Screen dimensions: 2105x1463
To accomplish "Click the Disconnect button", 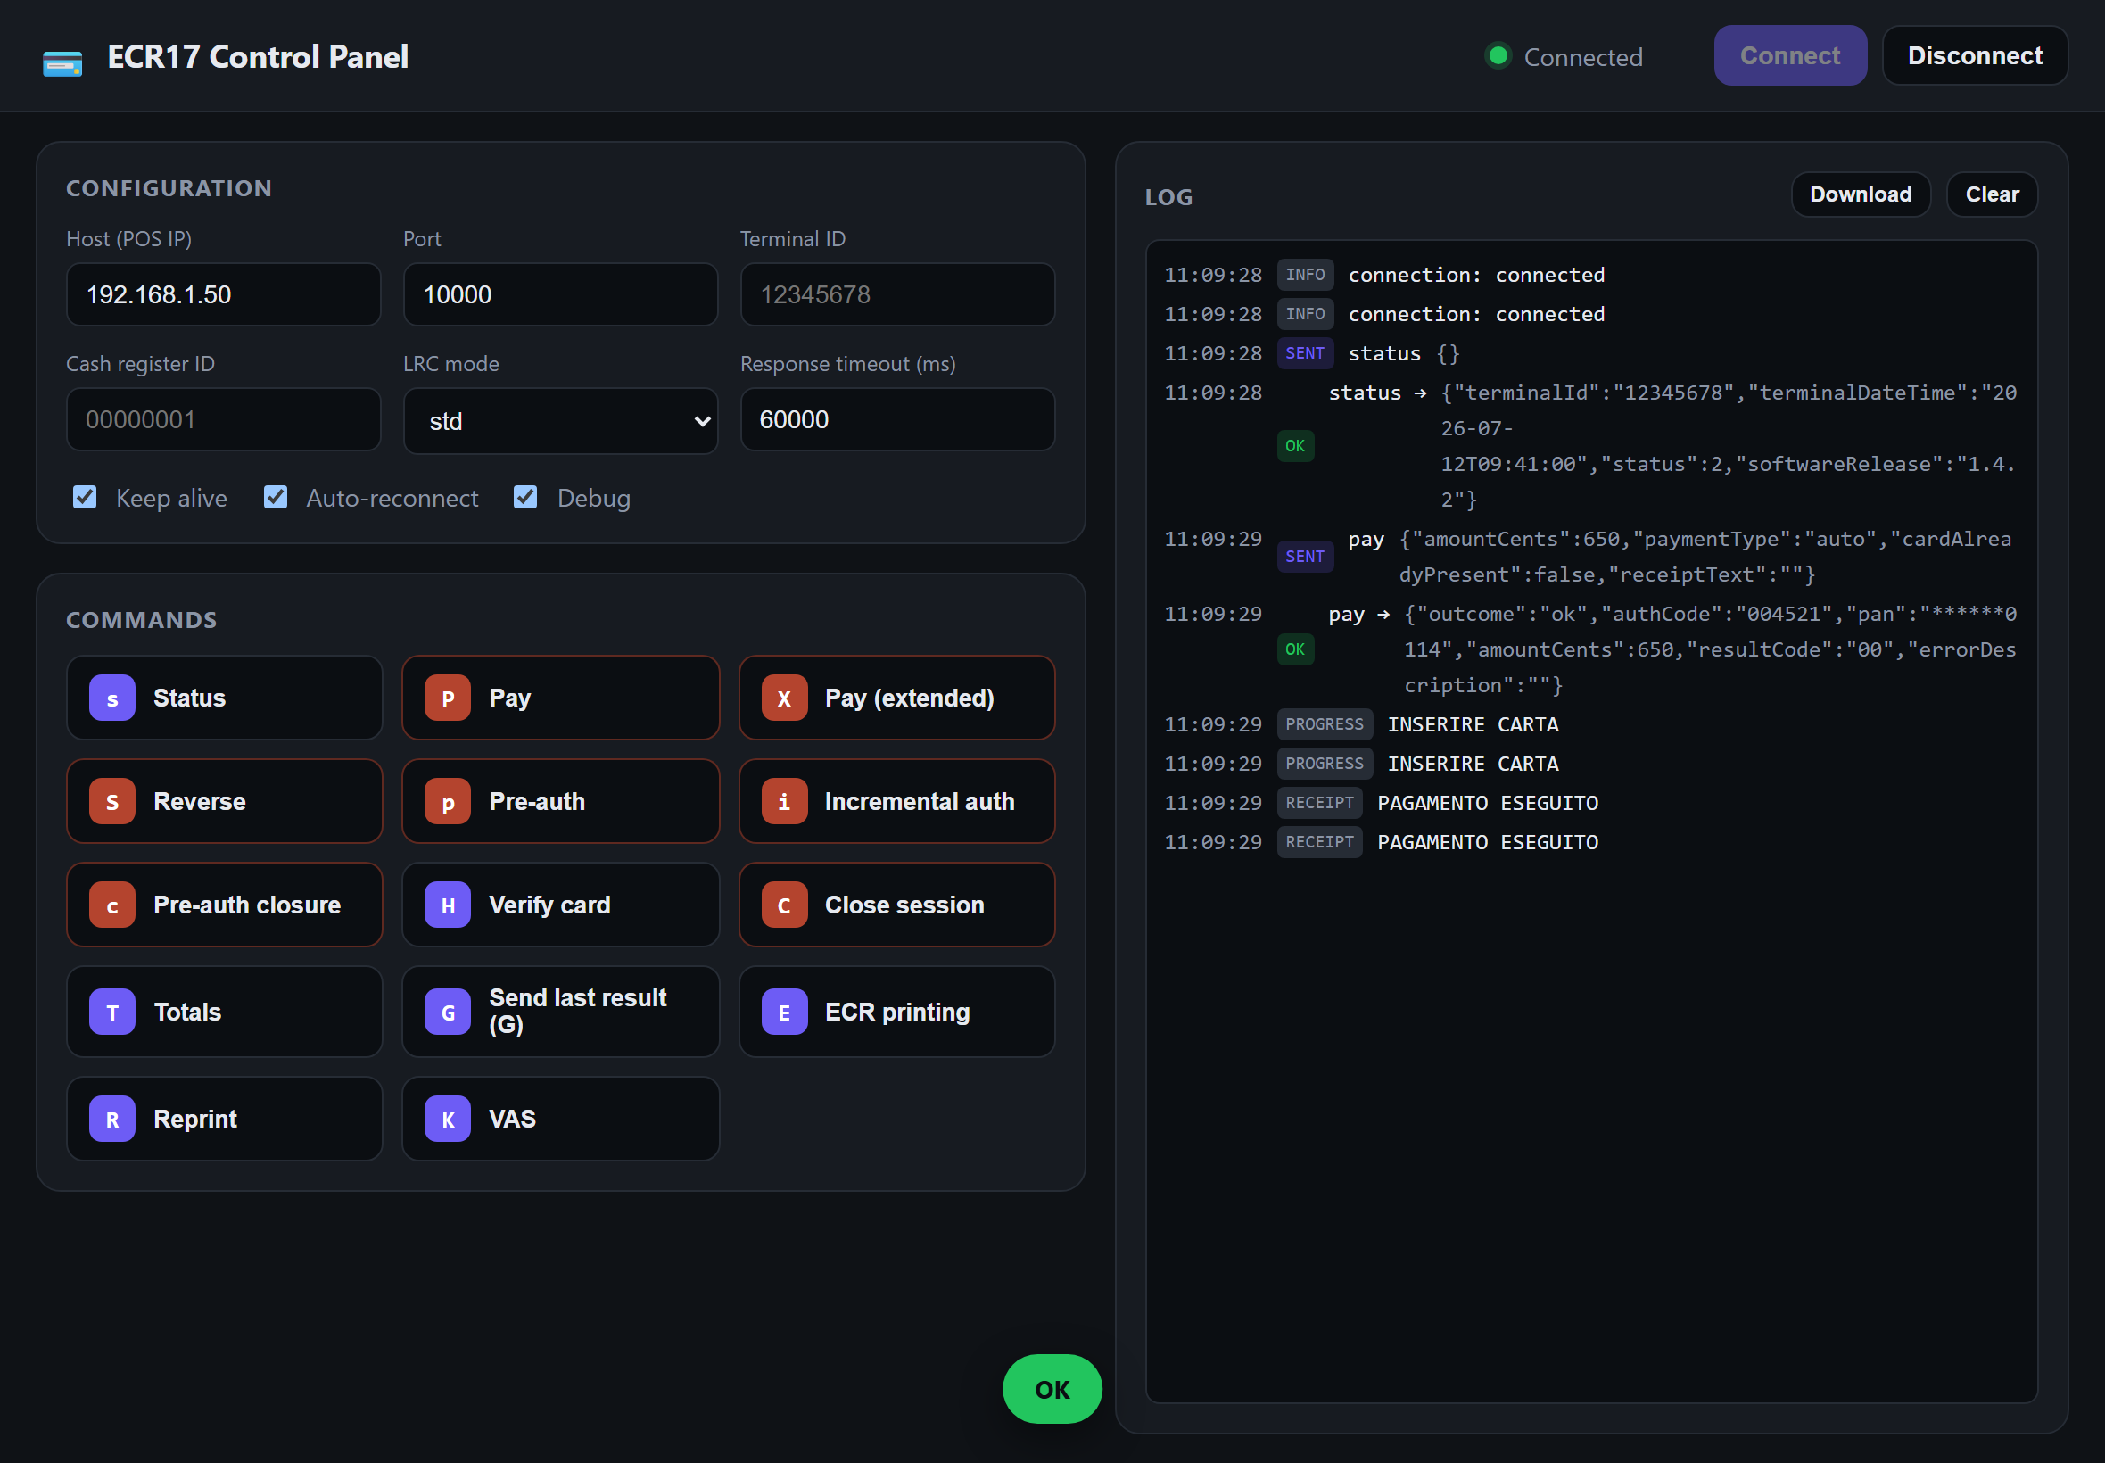I will pyautogui.click(x=1975, y=55).
